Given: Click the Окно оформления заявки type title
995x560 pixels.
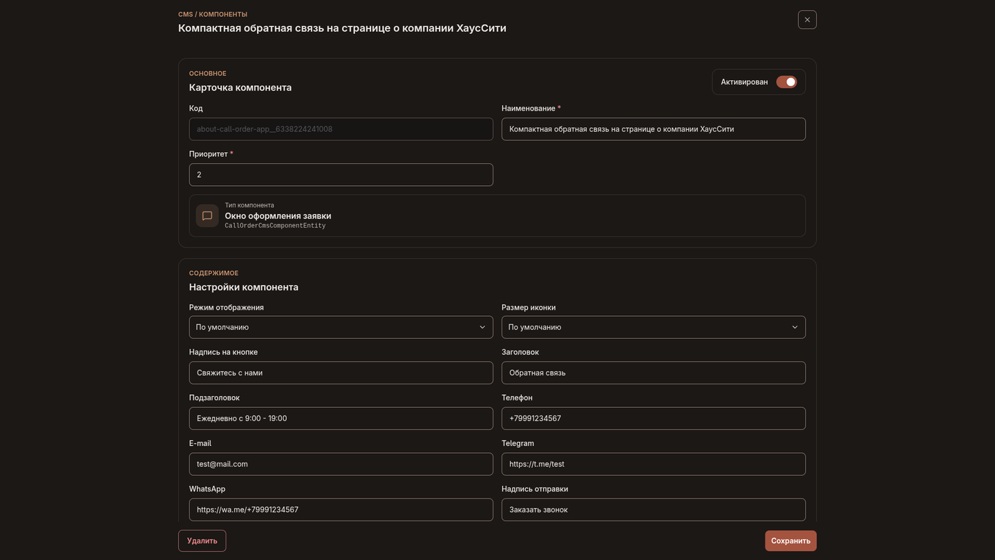Looking at the screenshot, I should click(278, 216).
